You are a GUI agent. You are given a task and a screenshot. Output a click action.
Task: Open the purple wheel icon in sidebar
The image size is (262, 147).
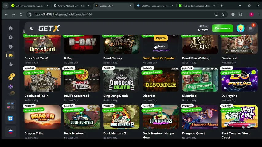10,87
